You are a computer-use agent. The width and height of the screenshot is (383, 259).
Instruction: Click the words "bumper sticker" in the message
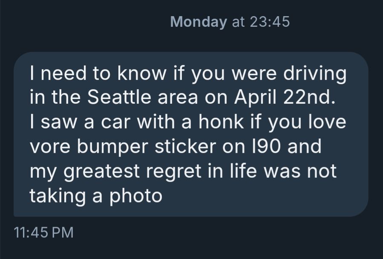[147, 147]
